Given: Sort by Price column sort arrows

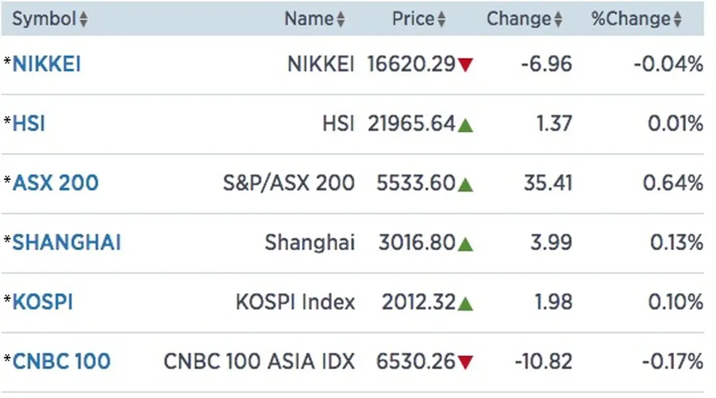Looking at the screenshot, I should click(x=442, y=20).
